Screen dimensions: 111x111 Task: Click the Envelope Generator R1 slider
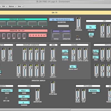coord(25,54)
